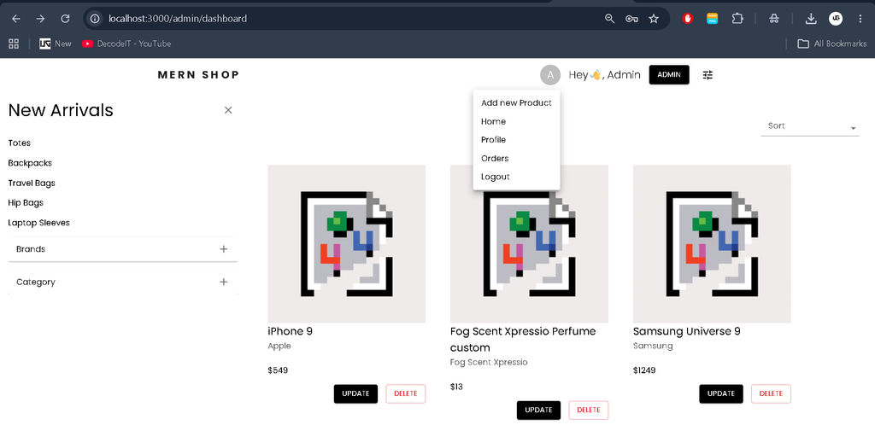
Task: Close the New Arrivals sidebar with X
Action: 227,110
